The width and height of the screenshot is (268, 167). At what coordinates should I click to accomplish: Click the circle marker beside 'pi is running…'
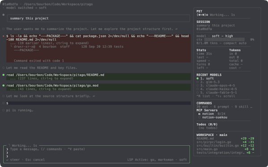pyautogui.click(x=4, y=110)
